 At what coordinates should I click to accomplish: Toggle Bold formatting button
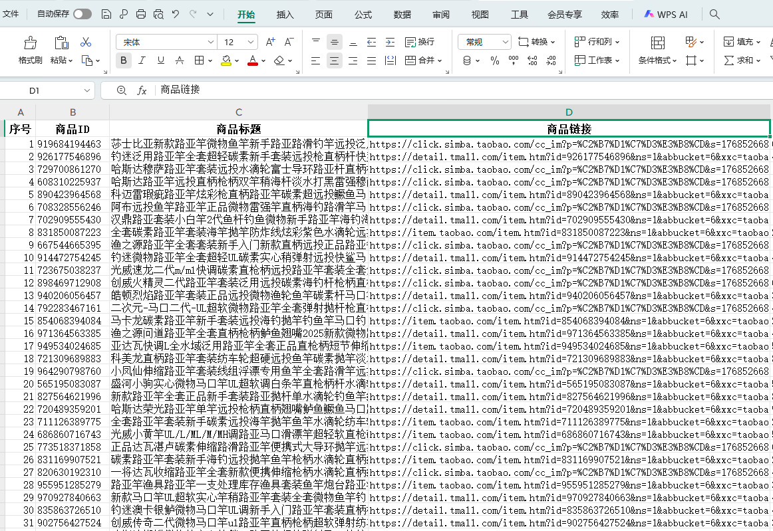124,60
